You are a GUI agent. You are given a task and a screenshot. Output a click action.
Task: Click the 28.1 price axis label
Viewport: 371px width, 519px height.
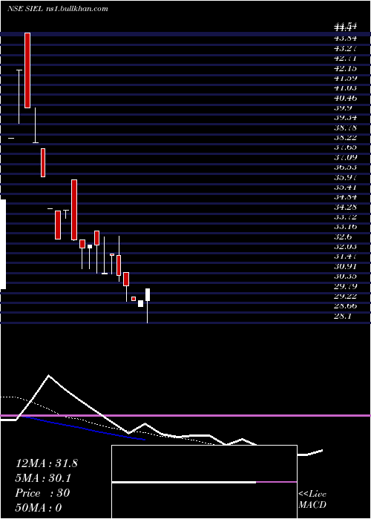[x=343, y=317]
